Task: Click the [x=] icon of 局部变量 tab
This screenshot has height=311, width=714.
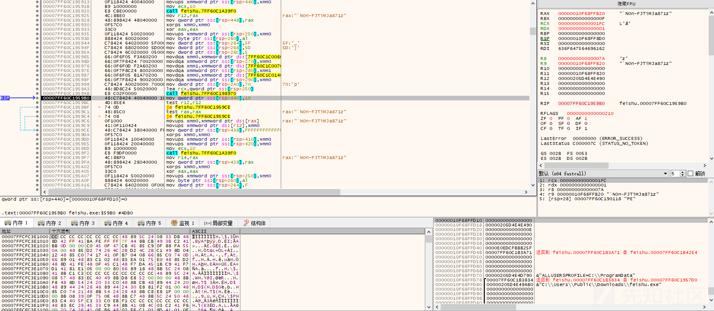Action: pyautogui.click(x=207, y=223)
